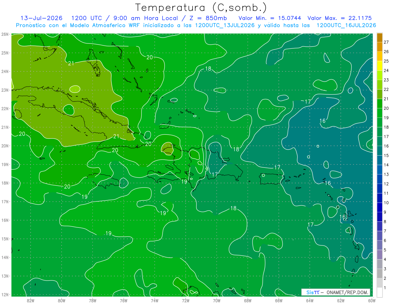Click the 26N latitude axis label
Viewport: 395px width, 305px height.
tap(5, 34)
